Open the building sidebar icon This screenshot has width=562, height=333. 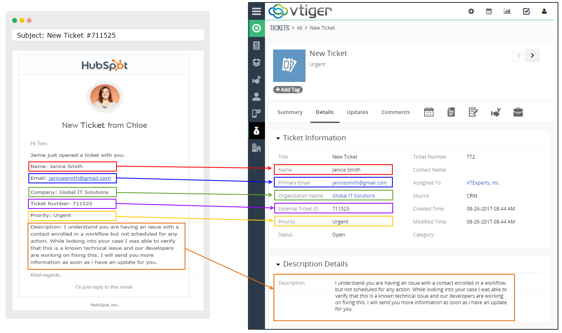coord(256,148)
